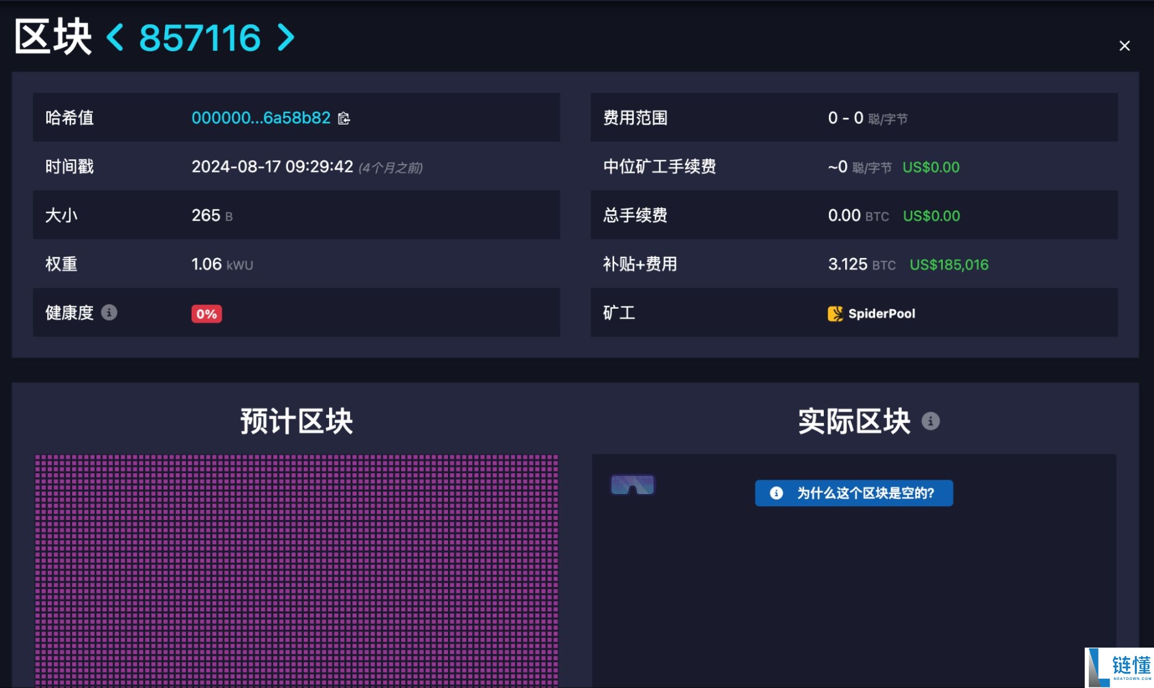The height and width of the screenshot is (688, 1154).
Task: Click the 实际区块 heading
Action: click(x=854, y=421)
